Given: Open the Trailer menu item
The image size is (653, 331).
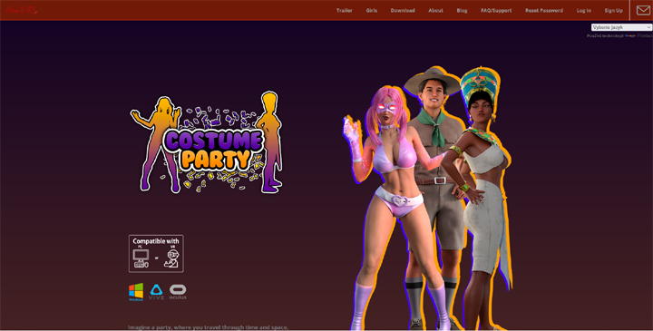Looking at the screenshot, I should tap(344, 10).
